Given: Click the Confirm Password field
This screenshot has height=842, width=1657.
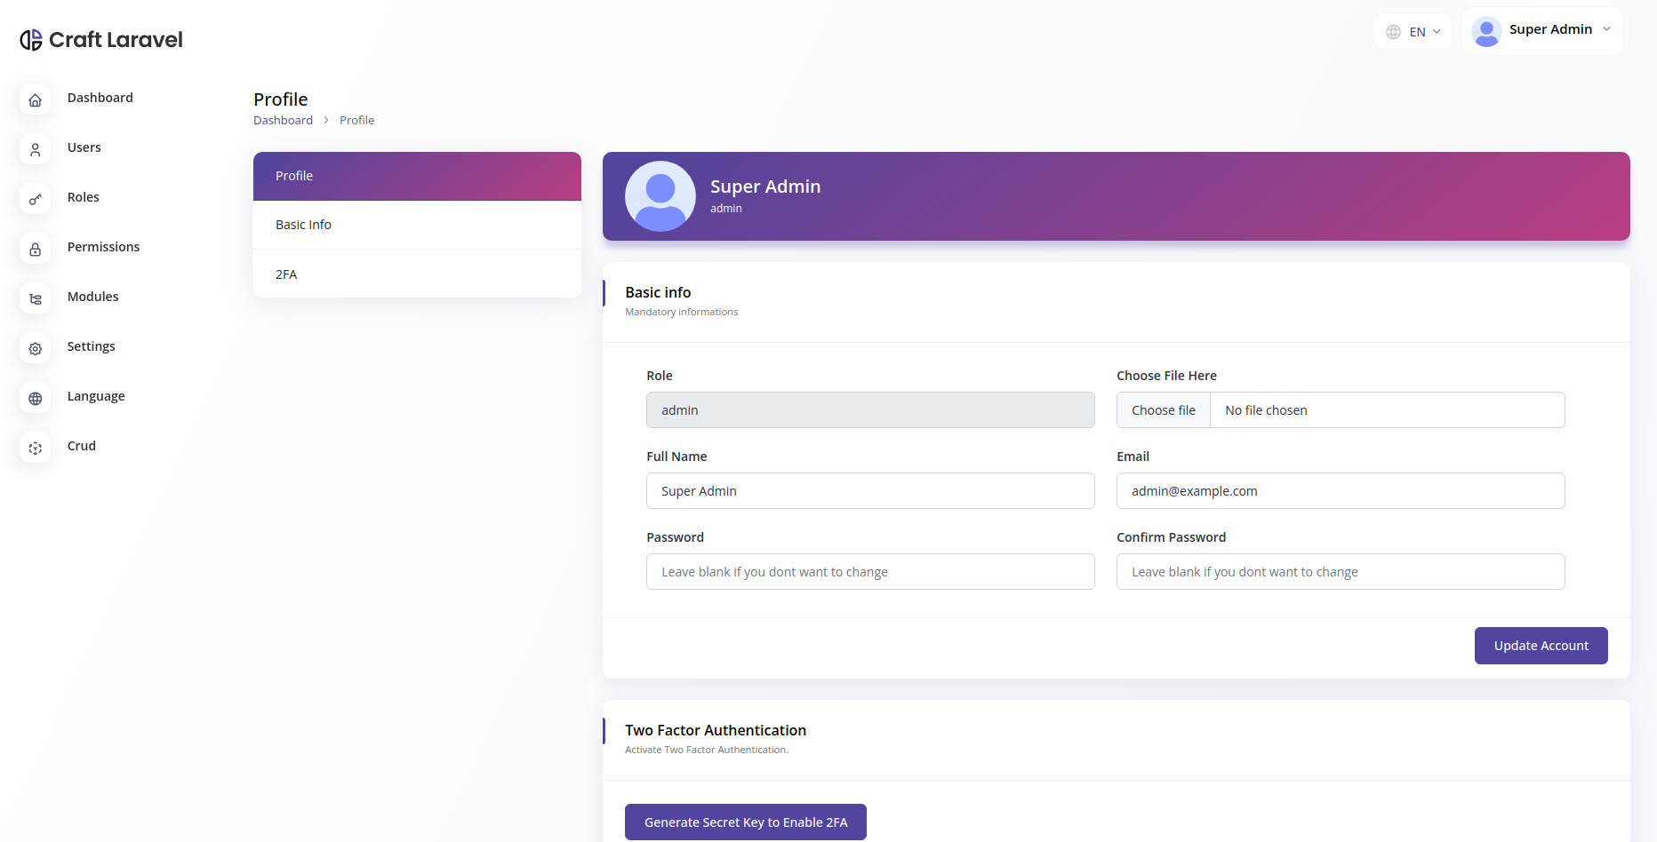Looking at the screenshot, I should click(1341, 572).
